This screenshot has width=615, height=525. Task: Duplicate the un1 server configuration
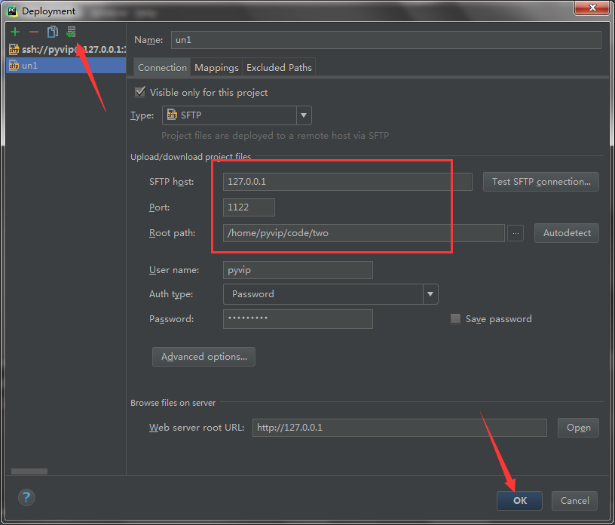pyautogui.click(x=51, y=32)
